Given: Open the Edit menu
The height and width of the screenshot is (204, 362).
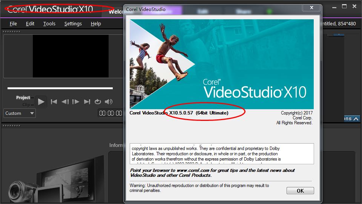Looking at the screenshot, I should (30, 23).
